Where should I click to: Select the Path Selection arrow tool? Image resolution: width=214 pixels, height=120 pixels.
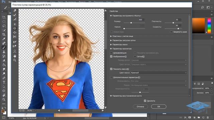click(4, 87)
